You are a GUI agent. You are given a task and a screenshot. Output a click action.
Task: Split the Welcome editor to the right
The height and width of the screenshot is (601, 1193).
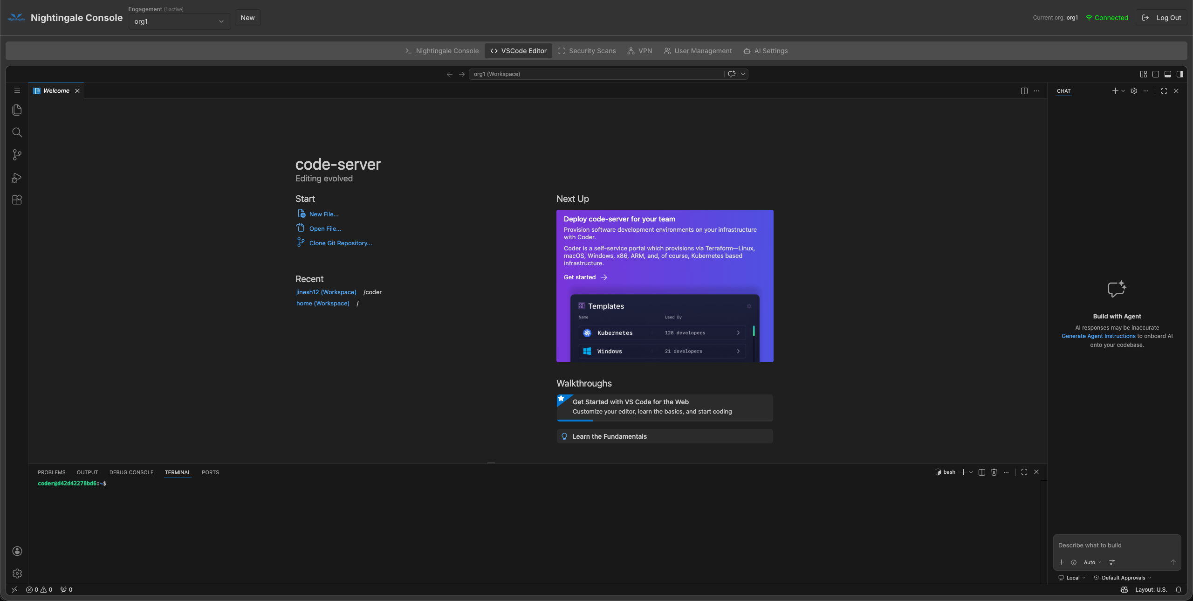1024,91
